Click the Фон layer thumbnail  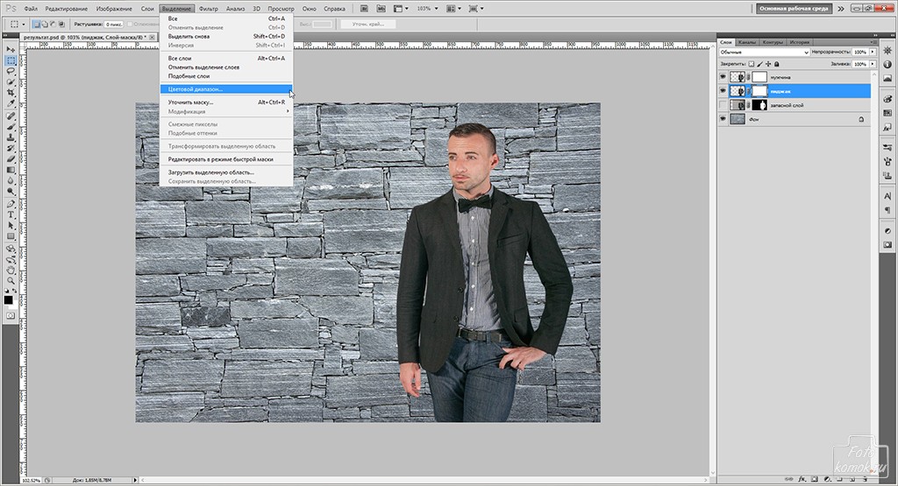click(x=738, y=119)
